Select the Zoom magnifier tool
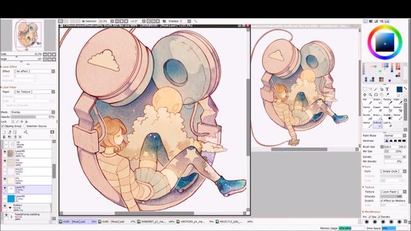 (x=371, y=94)
